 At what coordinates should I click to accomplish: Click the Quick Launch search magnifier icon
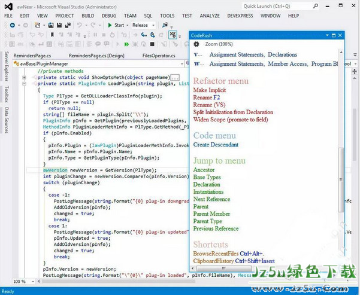click(x=316, y=6)
